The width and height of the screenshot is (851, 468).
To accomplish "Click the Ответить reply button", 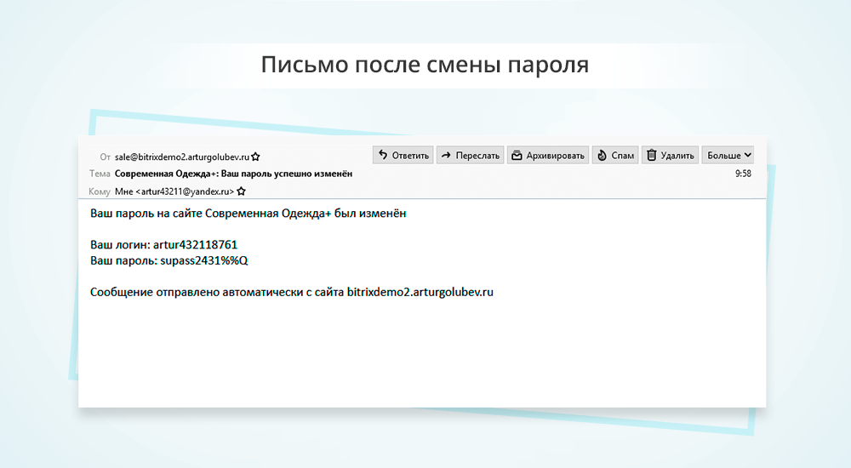I will click(x=403, y=155).
